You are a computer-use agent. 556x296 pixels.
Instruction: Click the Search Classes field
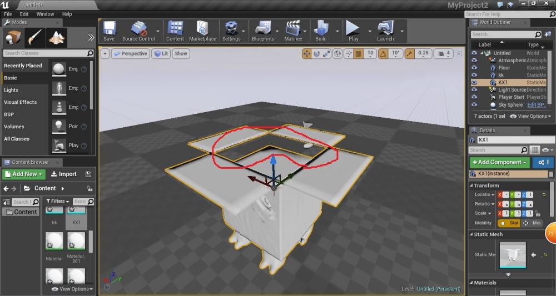(x=48, y=53)
